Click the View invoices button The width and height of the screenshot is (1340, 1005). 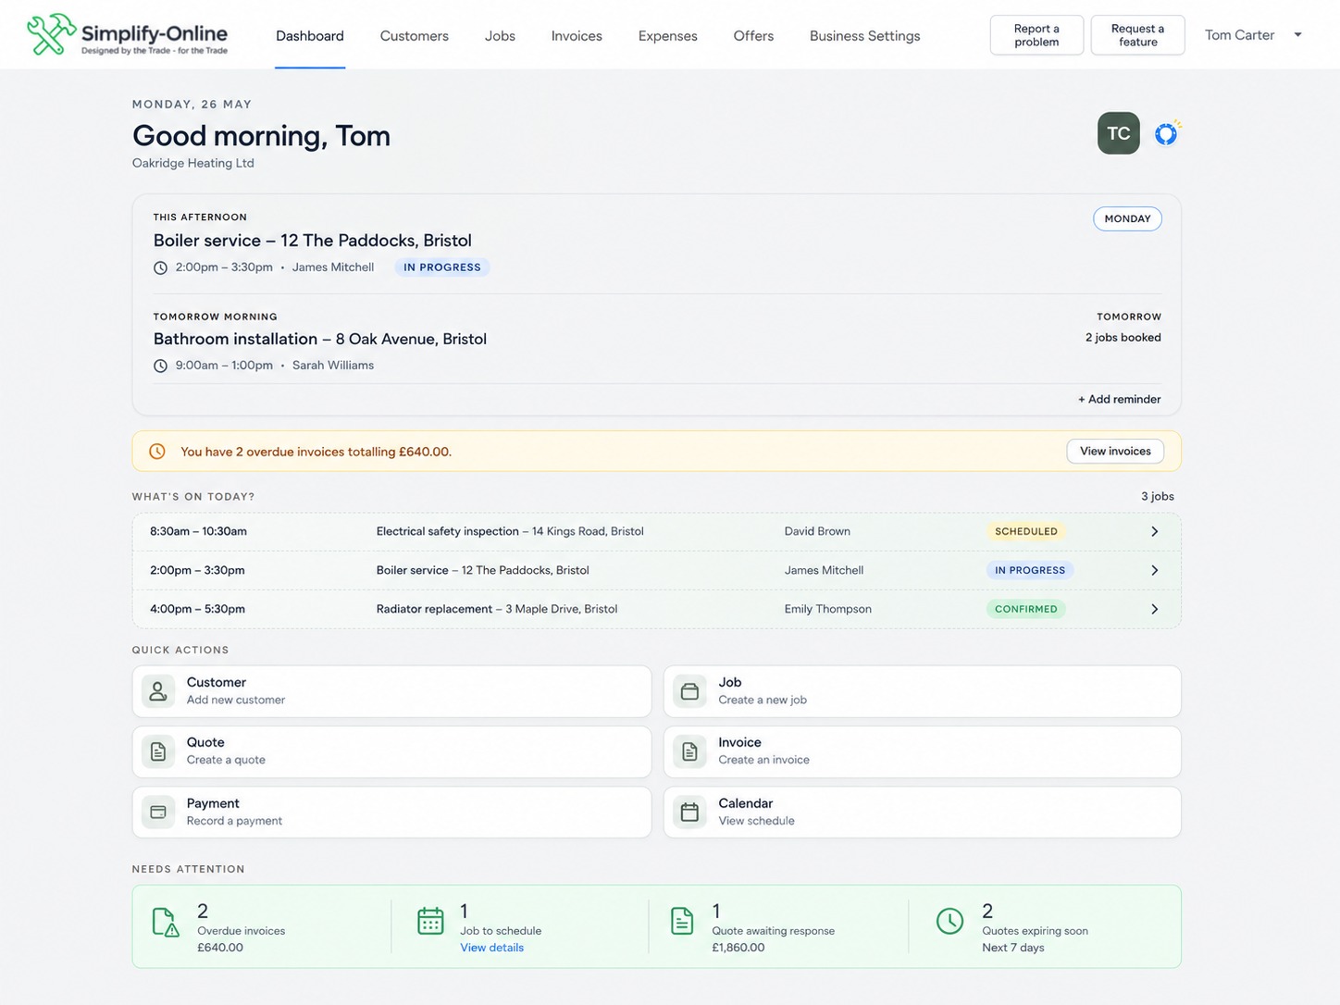1115,451
